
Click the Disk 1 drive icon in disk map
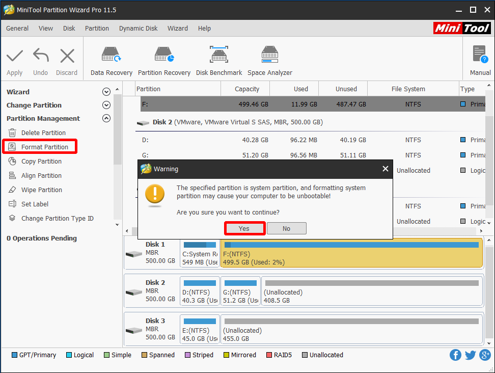tap(134, 254)
